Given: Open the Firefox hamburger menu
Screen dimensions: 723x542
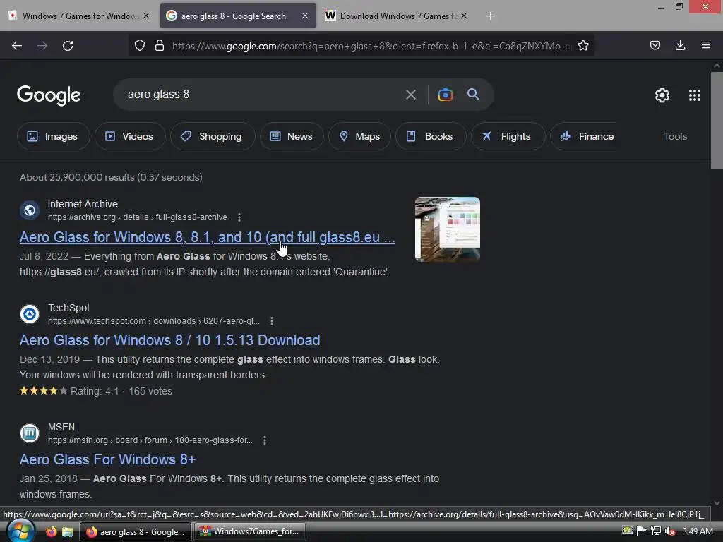Looking at the screenshot, I should click(x=706, y=46).
